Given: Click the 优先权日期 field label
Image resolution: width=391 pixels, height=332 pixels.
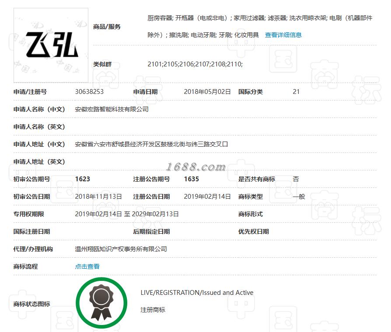Looking at the screenshot, I should tap(253, 232).
